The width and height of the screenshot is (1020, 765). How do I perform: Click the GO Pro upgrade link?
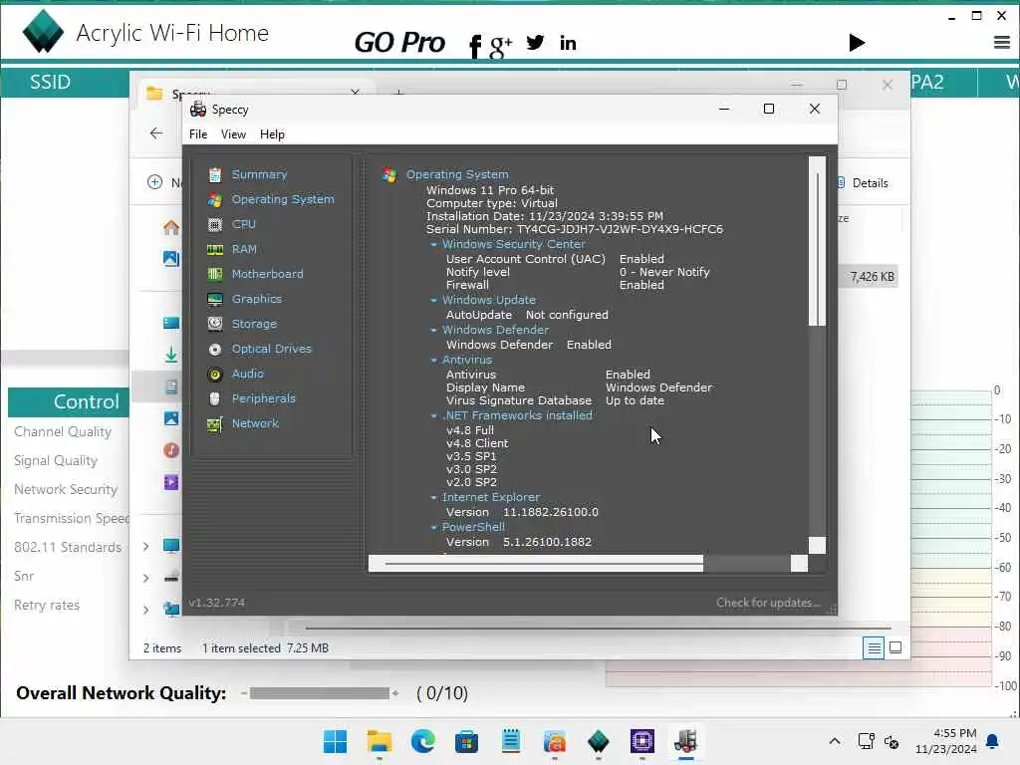click(x=399, y=43)
